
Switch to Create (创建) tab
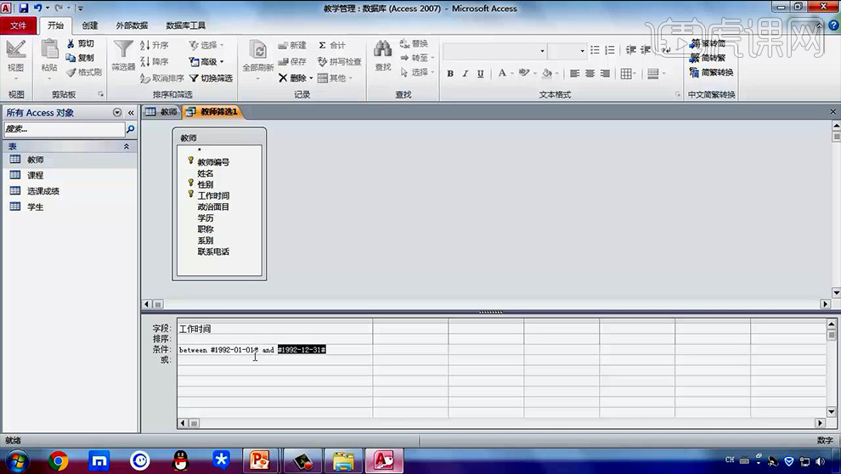tap(89, 25)
